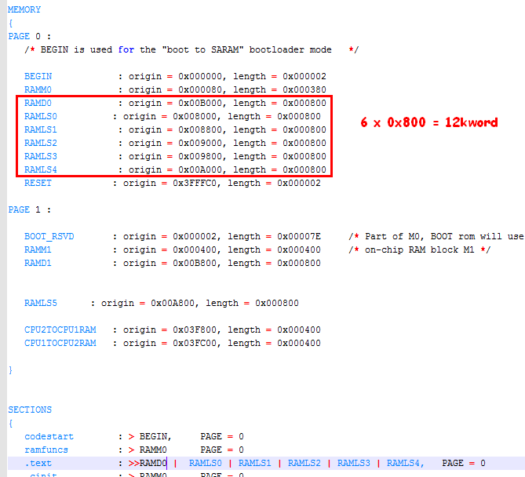The image size is (525, 477).
Task: Click RAMLS2 in the .text line
Action: (304, 464)
